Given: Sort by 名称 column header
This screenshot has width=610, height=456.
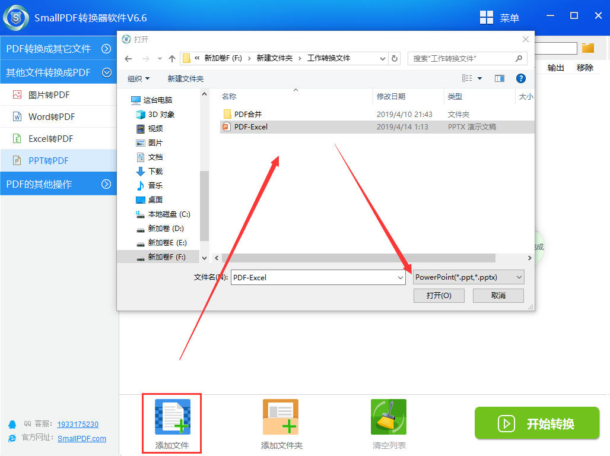Looking at the screenshot, I should [x=229, y=97].
